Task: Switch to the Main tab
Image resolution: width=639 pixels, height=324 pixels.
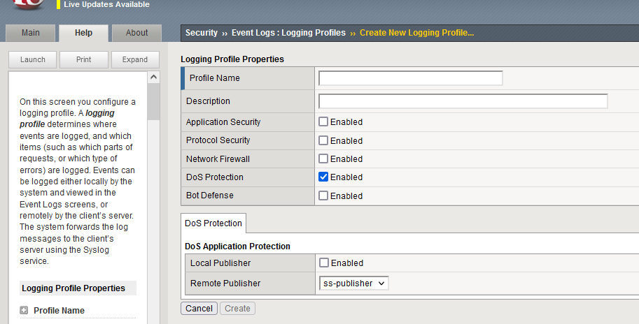Action: coord(30,33)
